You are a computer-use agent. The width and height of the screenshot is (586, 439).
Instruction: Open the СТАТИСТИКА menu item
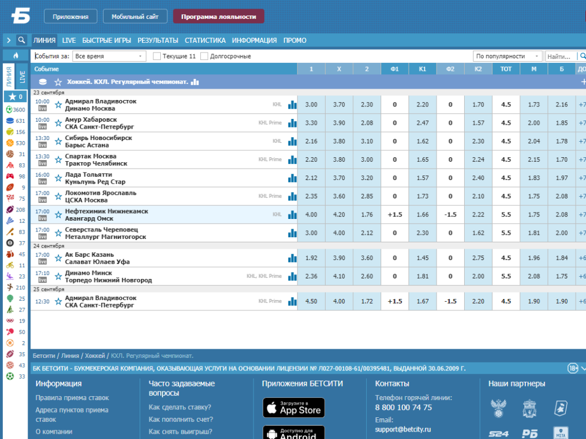[205, 41]
